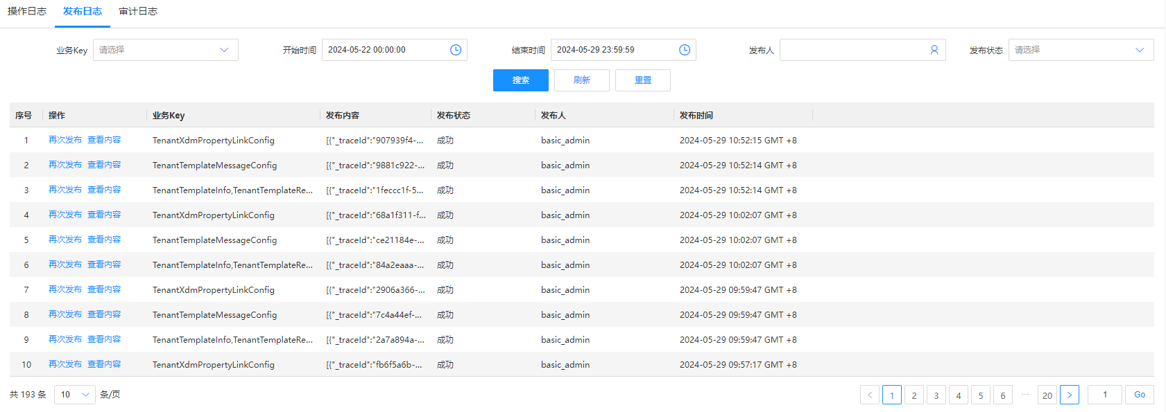1166x412 pixels.
Task: Click 再次发布 in row 6
Action: (65, 265)
